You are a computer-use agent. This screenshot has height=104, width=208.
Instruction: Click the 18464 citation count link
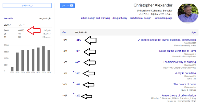click(x=78, y=40)
